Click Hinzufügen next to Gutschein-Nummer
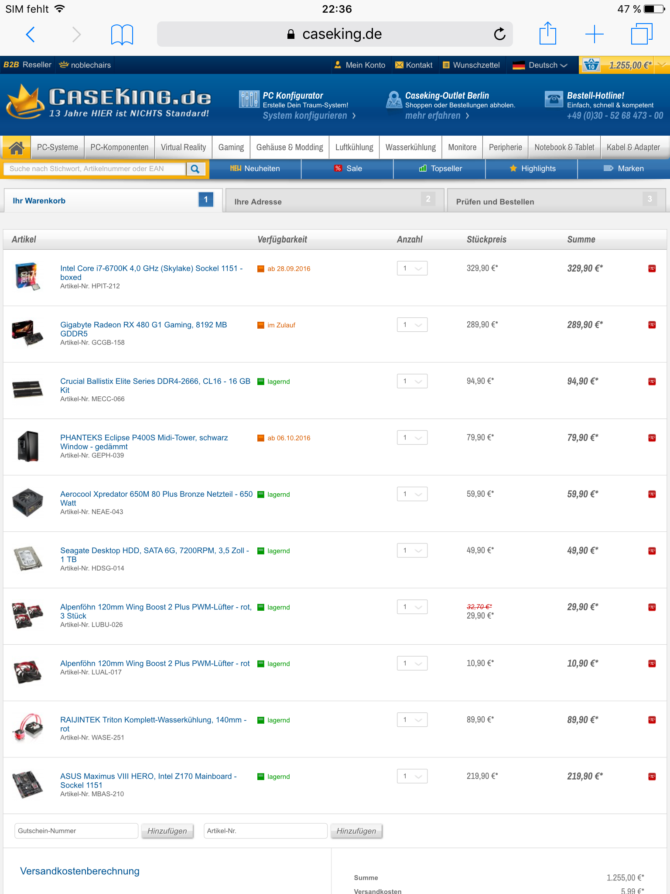The image size is (670, 894). [167, 831]
